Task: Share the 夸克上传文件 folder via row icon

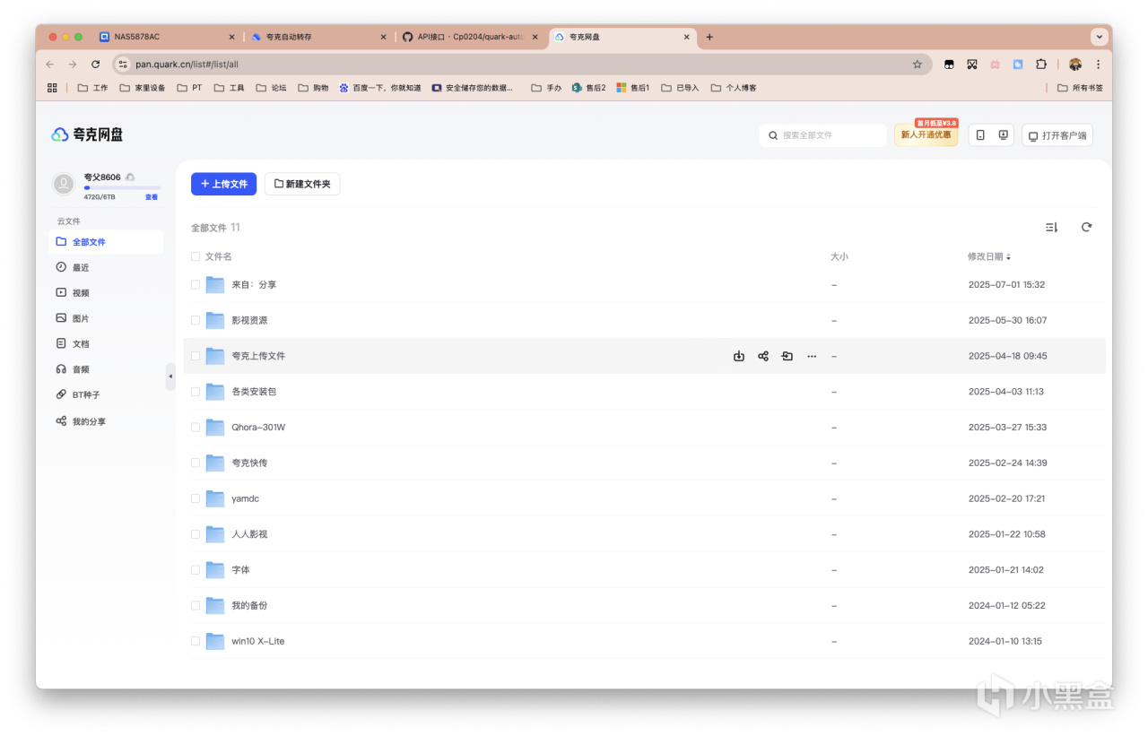Action: pos(763,356)
